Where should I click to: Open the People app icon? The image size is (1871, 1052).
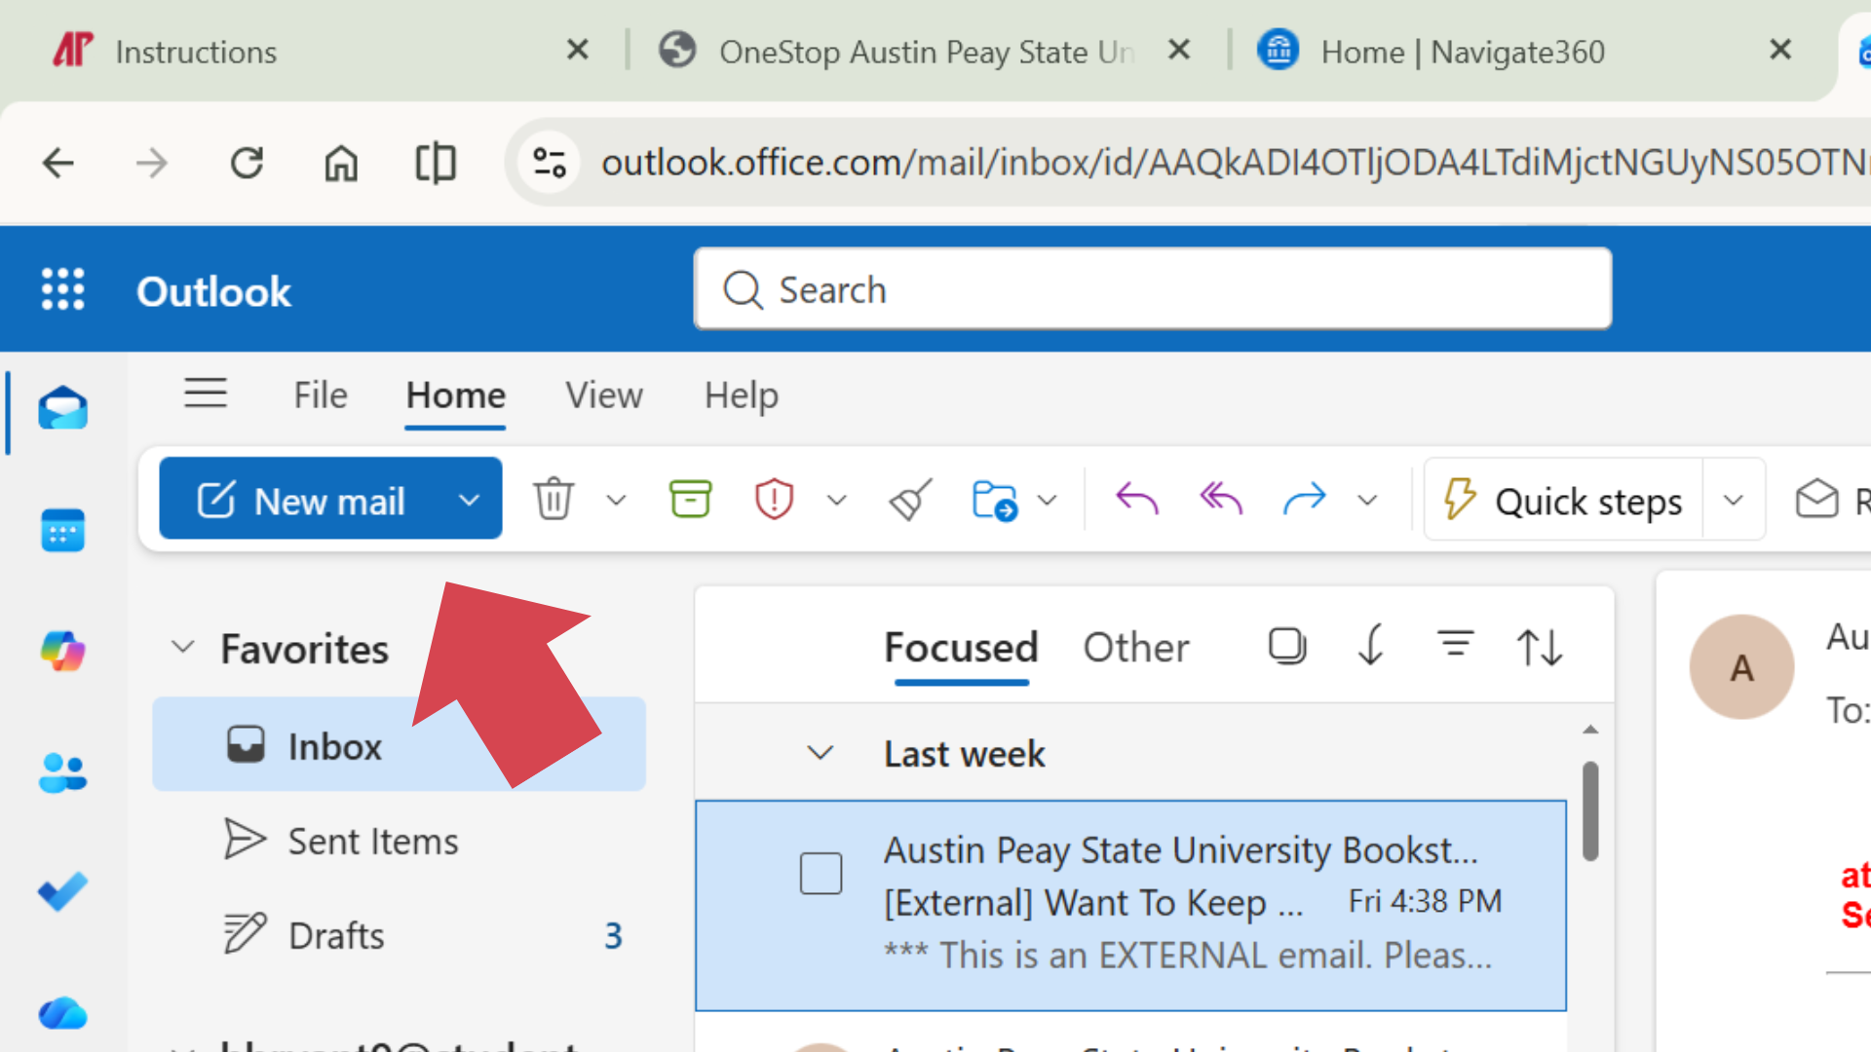tap(61, 772)
